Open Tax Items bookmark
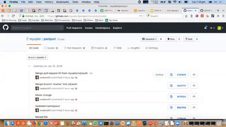Image resolution: width=226 pixels, height=127 pixels. 112,20
